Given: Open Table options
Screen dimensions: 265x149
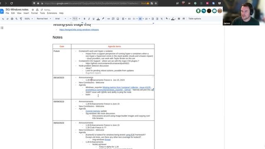Looking at the screenshot, I should point(195,19).
